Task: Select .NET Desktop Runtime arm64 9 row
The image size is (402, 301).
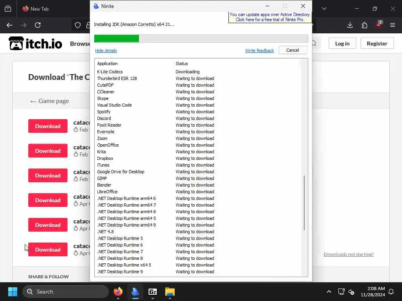Action: point(197,225)
